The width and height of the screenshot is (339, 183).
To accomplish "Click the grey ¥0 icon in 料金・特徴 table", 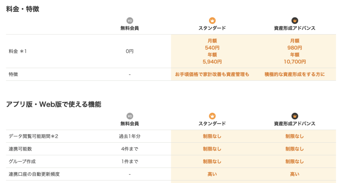I will tap(129, 21).
